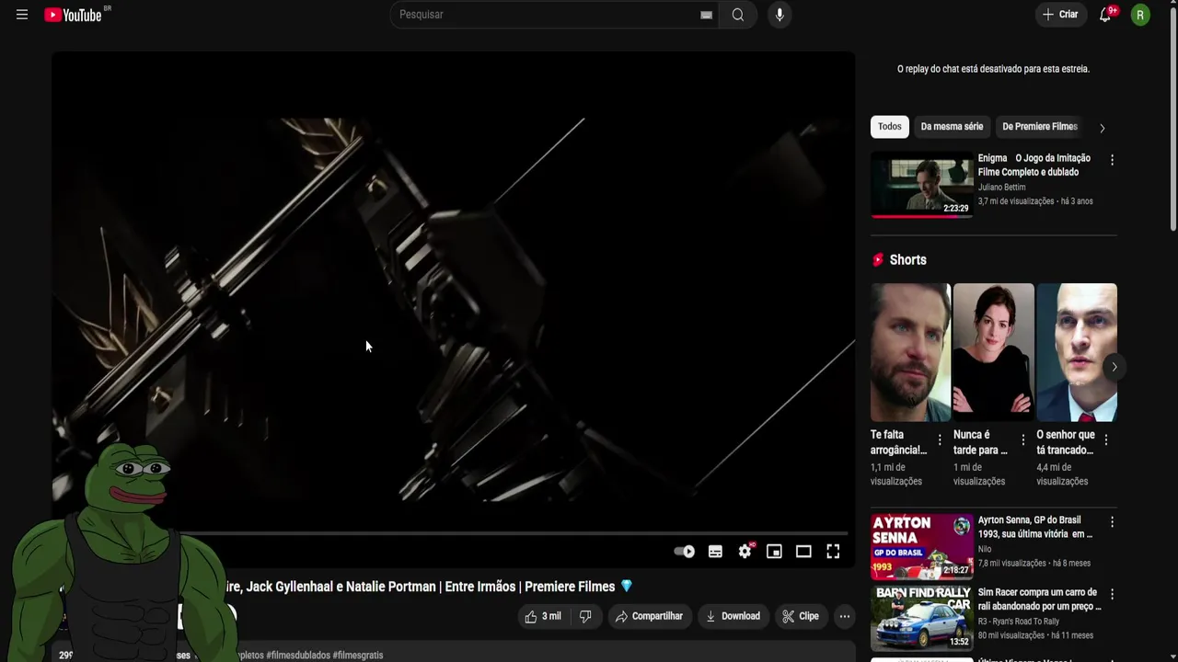This screenshot has height=662, width=1178.
Task: Click the Nilo channel name
Action: [x=985, y=549]
